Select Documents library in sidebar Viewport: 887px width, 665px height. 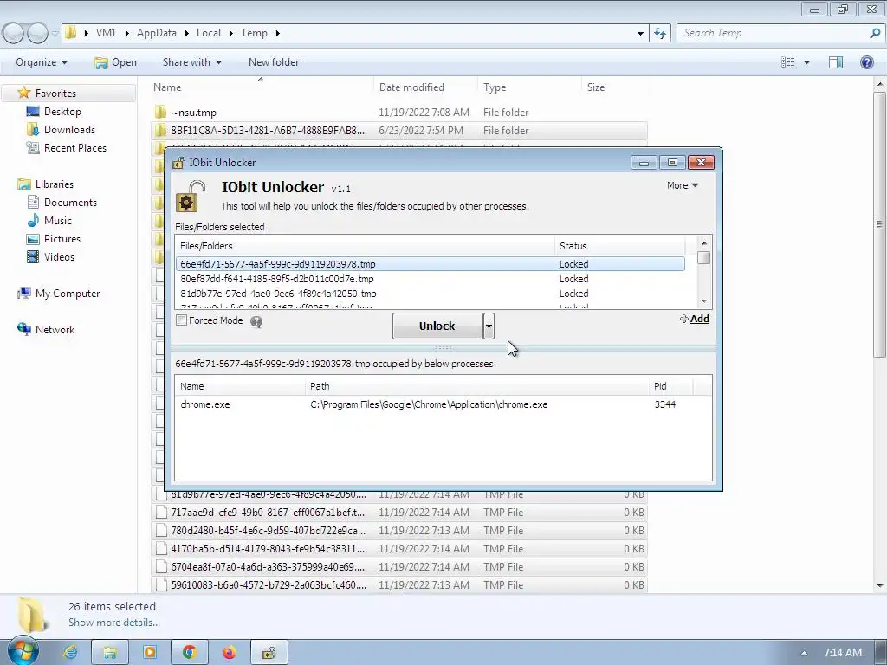coord(62,203)
